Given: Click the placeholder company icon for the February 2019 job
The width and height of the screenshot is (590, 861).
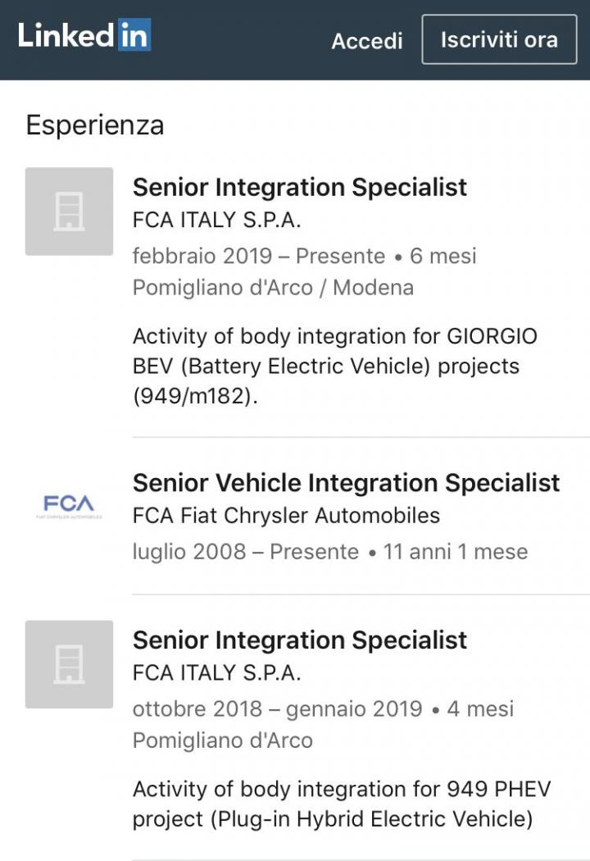Looking at the screenshot, I should point(69,212).
